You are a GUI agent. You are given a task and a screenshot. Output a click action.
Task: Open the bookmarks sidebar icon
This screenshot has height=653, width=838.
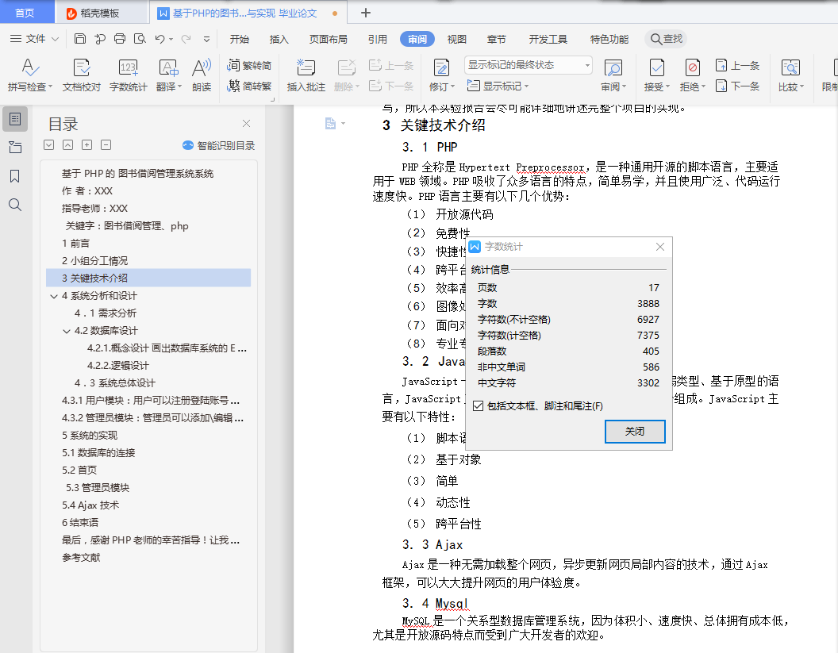[x=15, y=176]
